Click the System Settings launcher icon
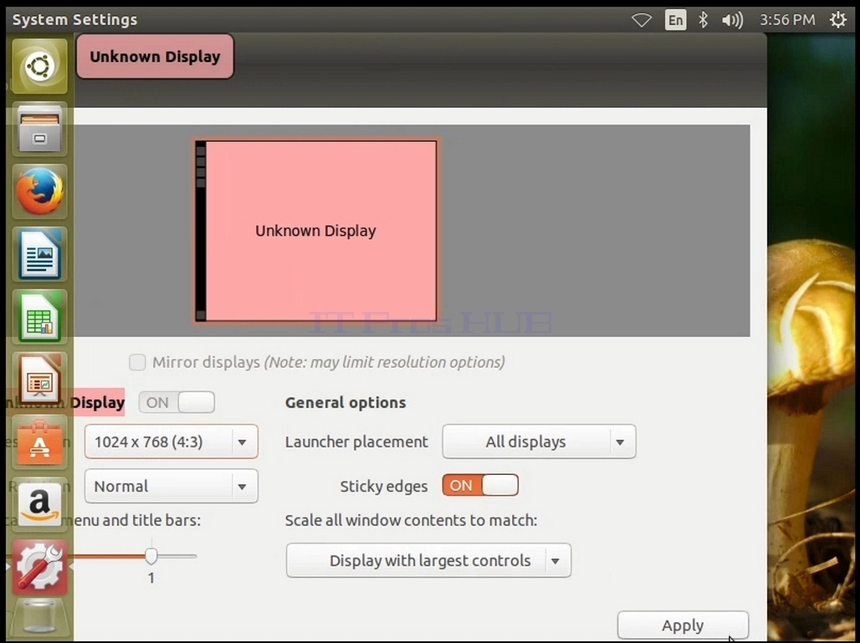Image resolution: width=860 pixels, height=643 pixels. (x=39, y=568)
